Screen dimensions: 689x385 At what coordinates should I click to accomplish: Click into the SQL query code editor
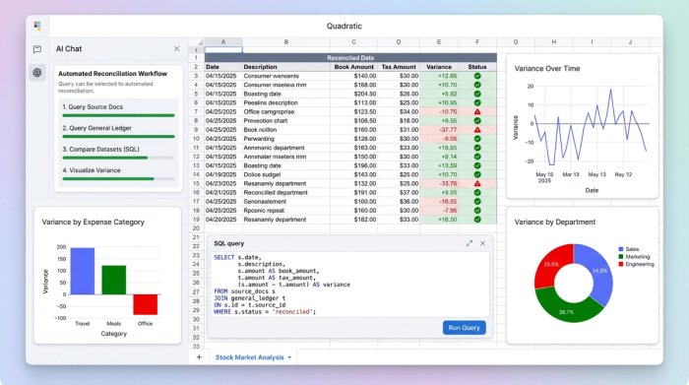349,285
